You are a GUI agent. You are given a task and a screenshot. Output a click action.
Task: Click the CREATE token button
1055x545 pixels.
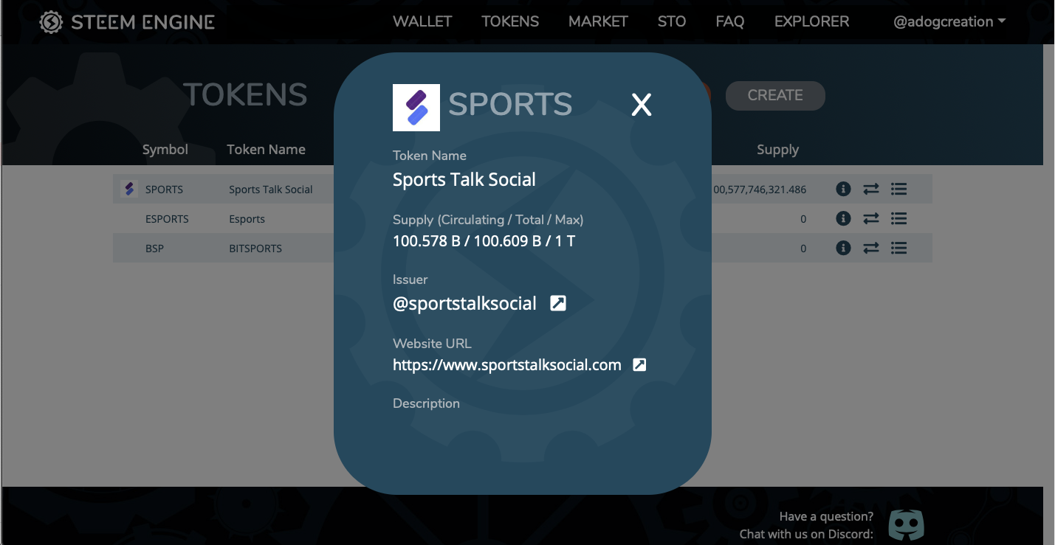775,95
